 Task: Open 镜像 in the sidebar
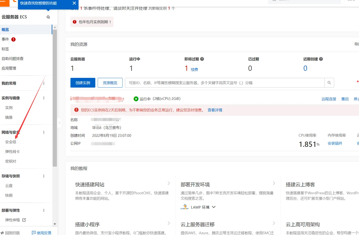(9, 117)
